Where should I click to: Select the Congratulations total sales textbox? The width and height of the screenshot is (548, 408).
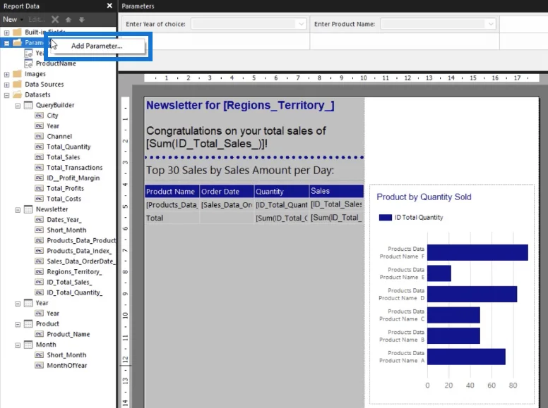click(236, 137)
